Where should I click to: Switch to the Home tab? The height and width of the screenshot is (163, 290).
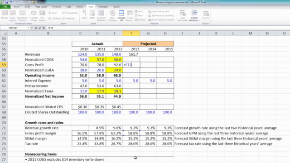16,7
